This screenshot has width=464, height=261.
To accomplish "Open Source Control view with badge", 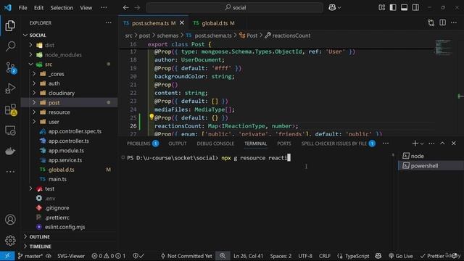I will click(x=11, y=67).
